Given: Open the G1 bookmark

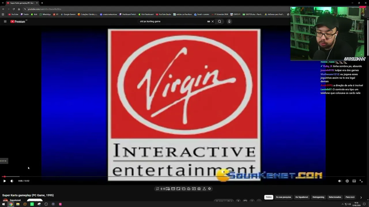Looking at the screenshot, I should coord(56,14).
